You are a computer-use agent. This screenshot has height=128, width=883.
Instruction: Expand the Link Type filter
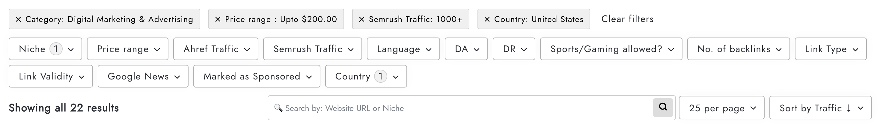click(x=831, y=49)
